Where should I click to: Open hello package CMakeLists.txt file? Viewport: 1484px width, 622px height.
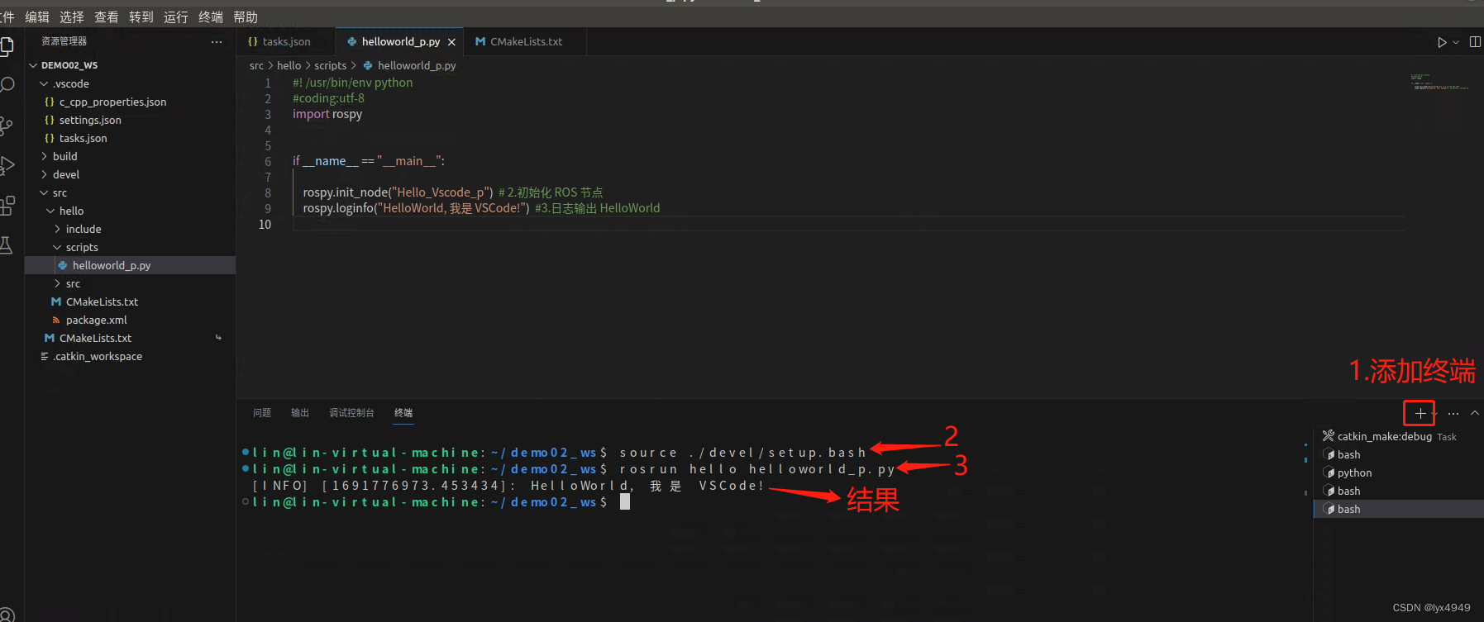pyautogui.click(x=130, y=302)
